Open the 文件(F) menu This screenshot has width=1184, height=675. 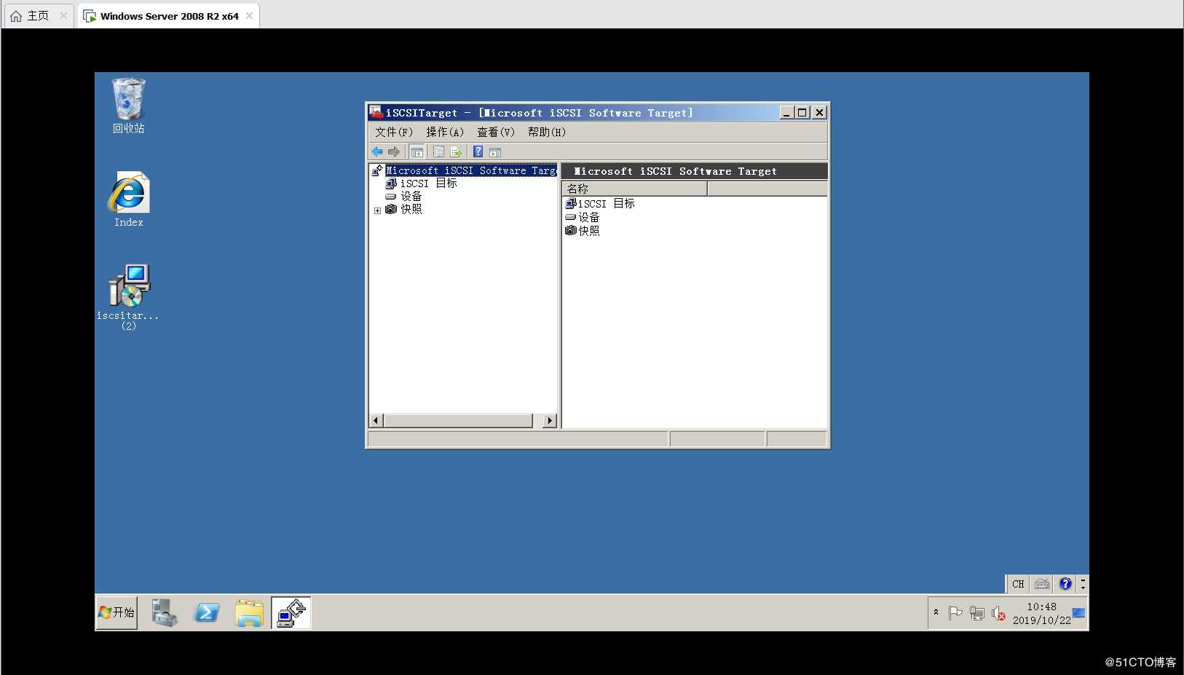394,132
